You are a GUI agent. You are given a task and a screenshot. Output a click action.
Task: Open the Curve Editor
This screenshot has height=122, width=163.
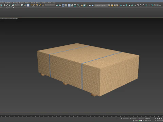pyautogui.click(x=72, y=5)
